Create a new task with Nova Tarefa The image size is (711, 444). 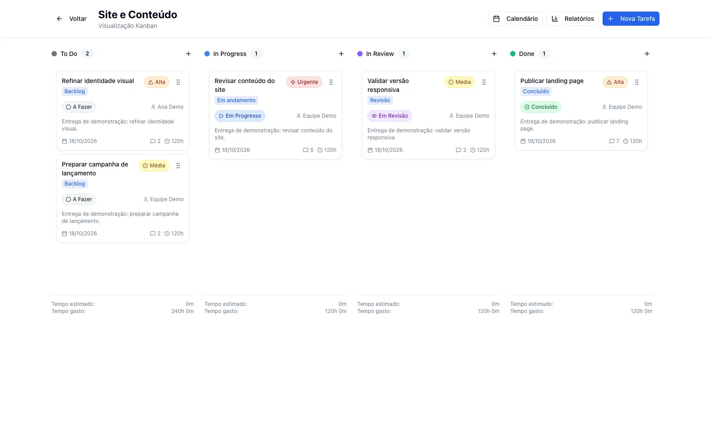click(x=631, y=19)
